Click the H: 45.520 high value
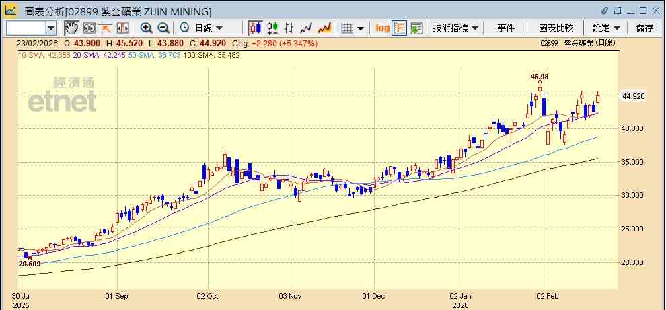This screenshot has width=666, height=310. [124, 43]
